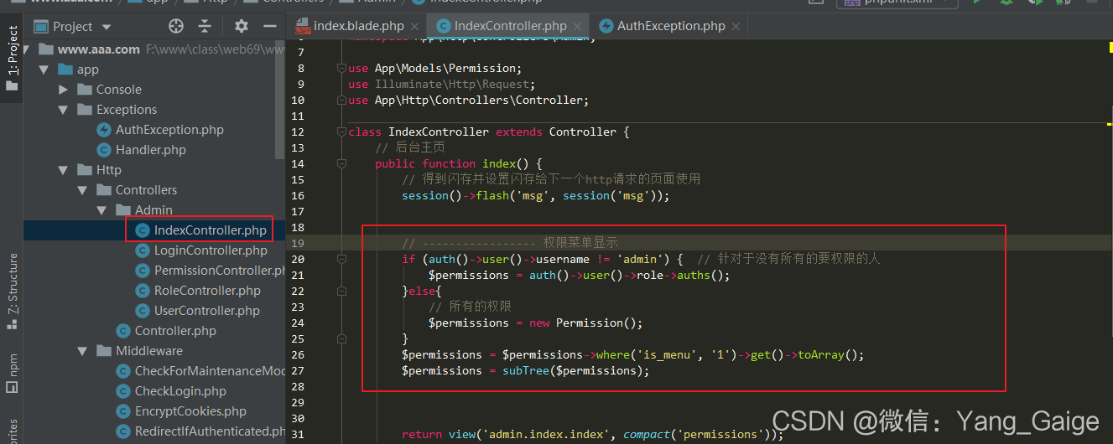Viewport: 1113px width, 444px height.
Task: Select the Exceptions folder label
Action: click(x=127, y=110)
